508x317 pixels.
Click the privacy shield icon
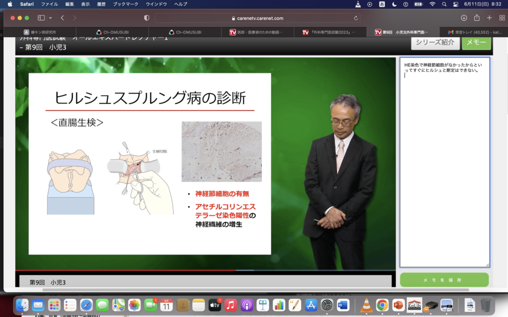(x=146, y=18)
